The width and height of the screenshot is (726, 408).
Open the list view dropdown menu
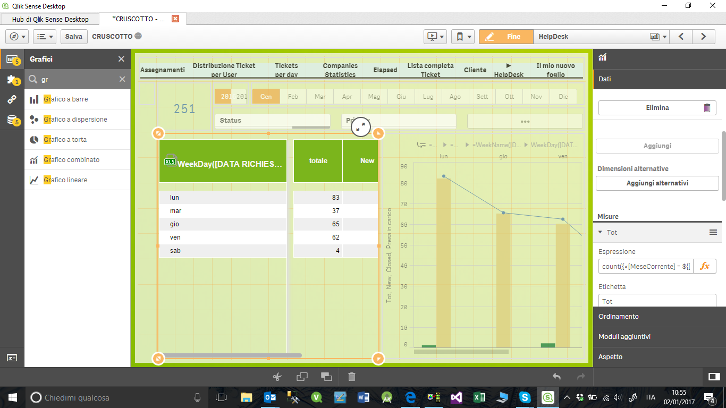pyautogui.click(x=45, y=37)
